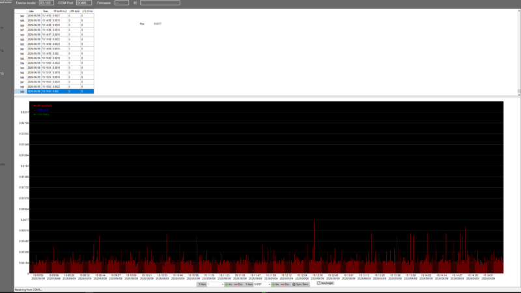Click the Device model field
Image resolution: width=521 pixels, height=293 pixels.
tap(46, 3)
